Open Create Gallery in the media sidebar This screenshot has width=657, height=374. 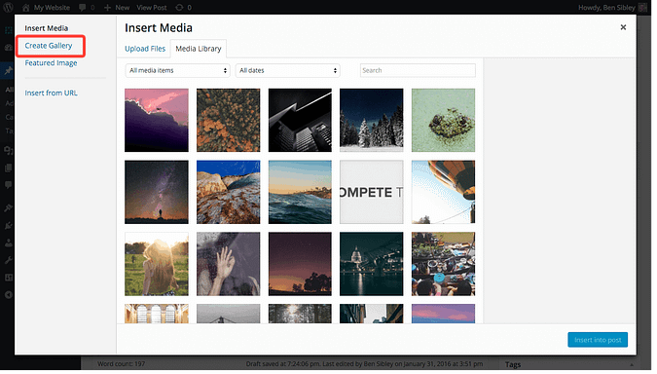tap(49, 46)
